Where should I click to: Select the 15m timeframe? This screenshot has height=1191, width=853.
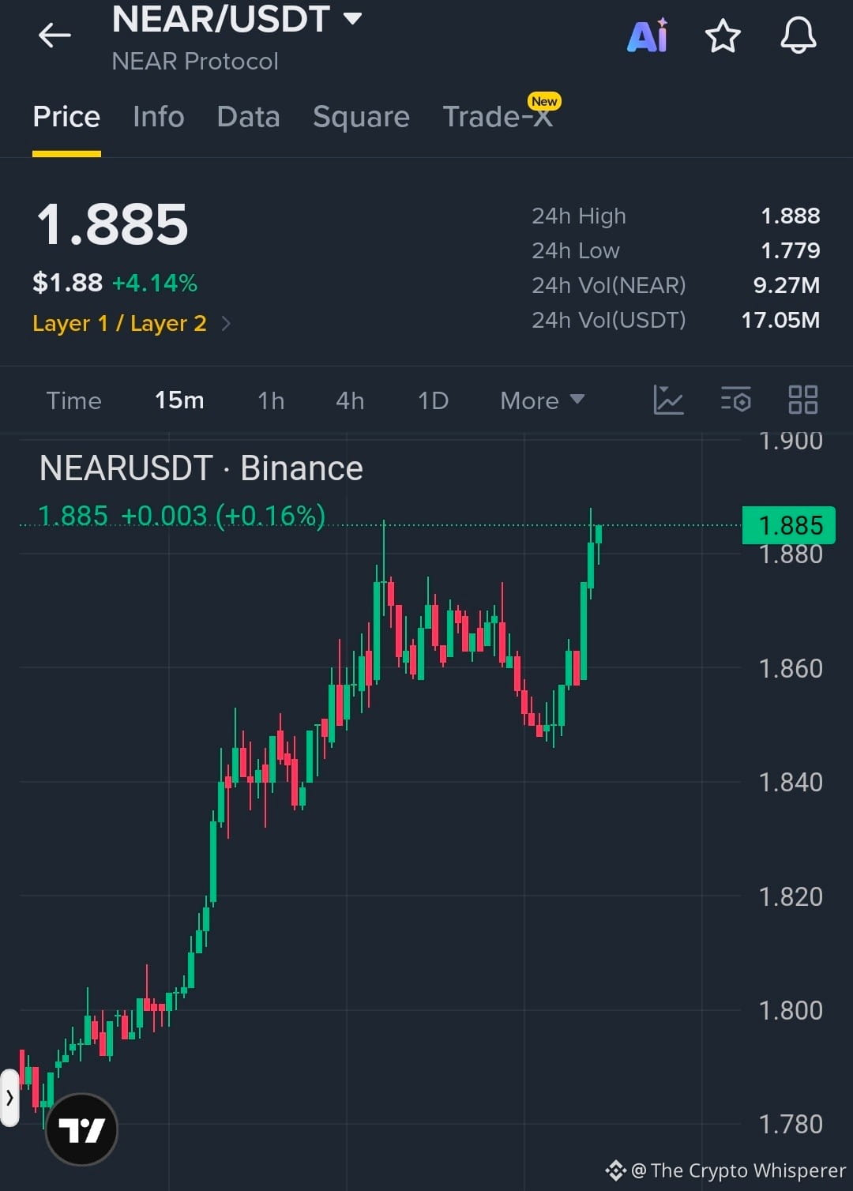coord(179,400)
